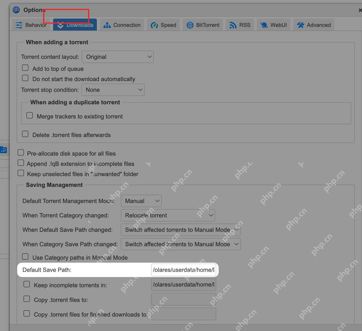The width and height of the screenshot is (362, 331).
Task: Click the blue icon on the left edge
Action: [x=4, y=150]
